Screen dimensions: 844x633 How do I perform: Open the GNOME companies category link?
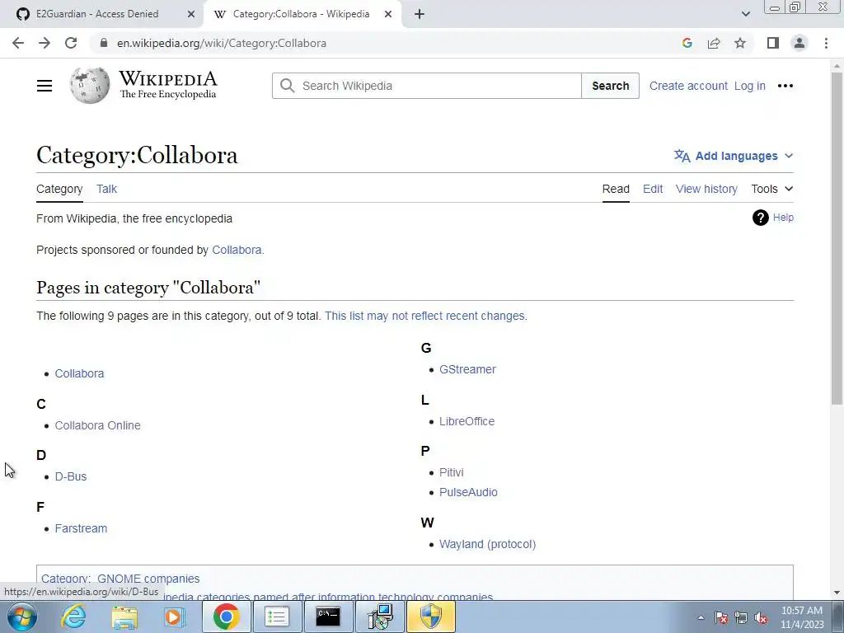click(x=148, y=579)
